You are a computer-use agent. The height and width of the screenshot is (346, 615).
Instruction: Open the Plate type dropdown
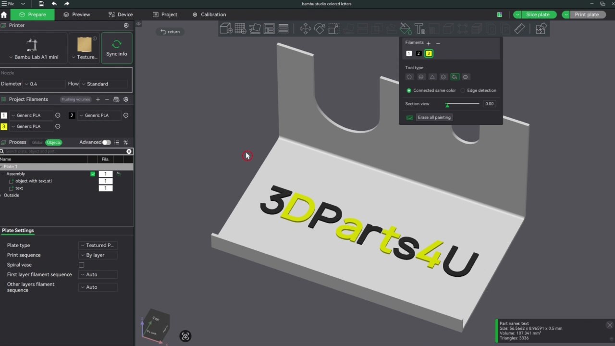[98, 245]
